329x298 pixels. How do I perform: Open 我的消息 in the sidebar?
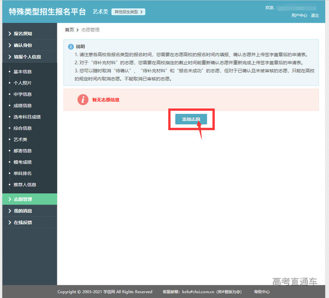(23, 211)
